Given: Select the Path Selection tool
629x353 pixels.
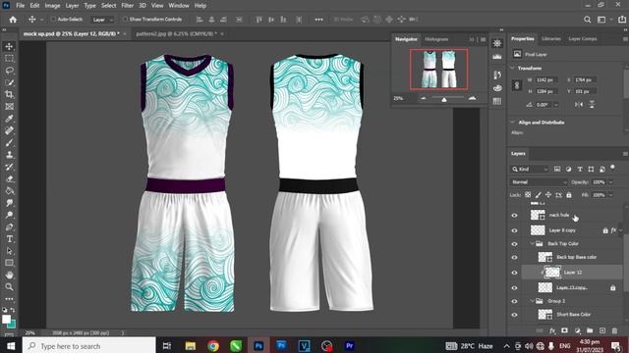Looking at the screenshot, I should coord(9,251).
